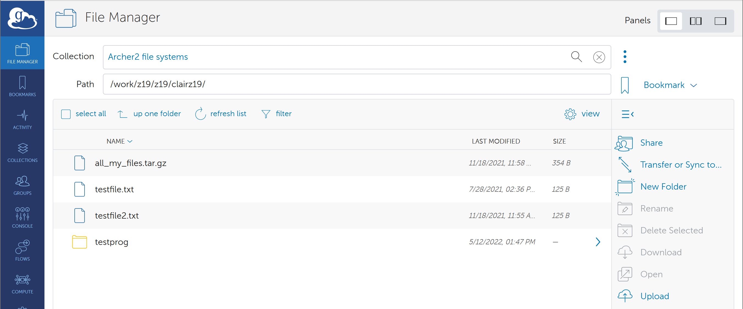The height and width of the screenshot is (309, 743).
Task: Open collection options three-dot menu
Action: (x=625, y=57)
